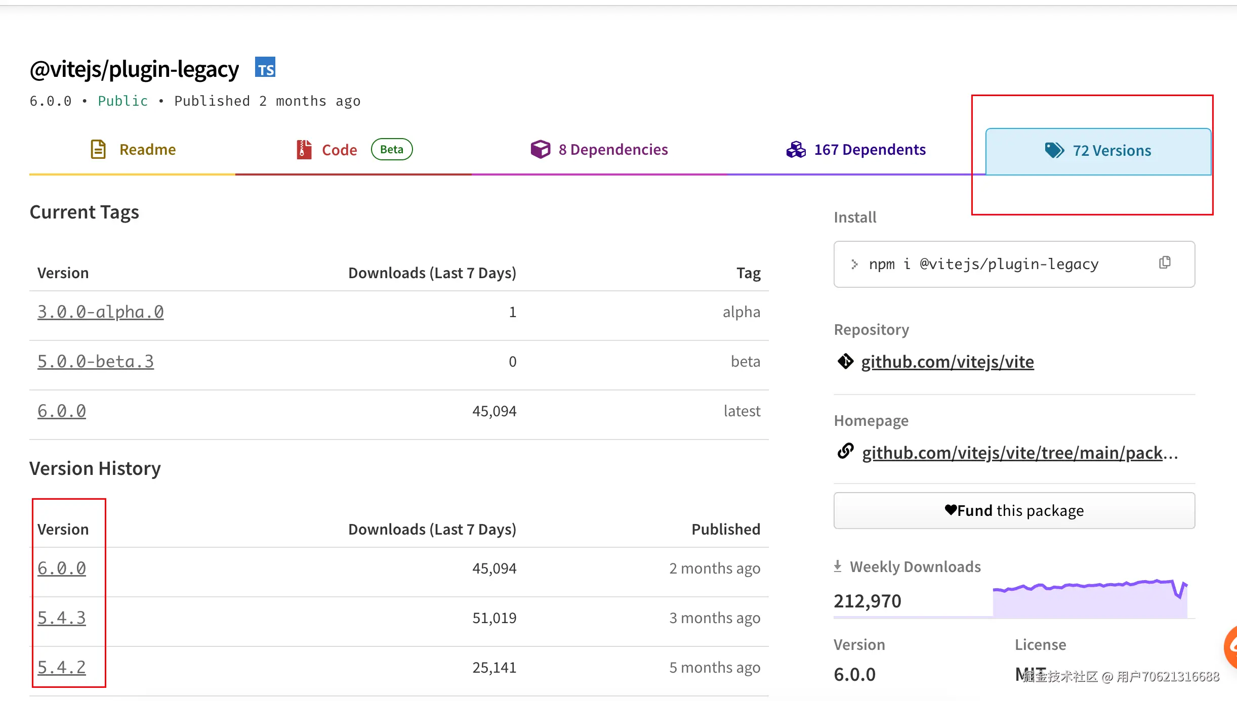
Task: Open the github.com/vitejs/vite repository link
Action: (947, 362)
